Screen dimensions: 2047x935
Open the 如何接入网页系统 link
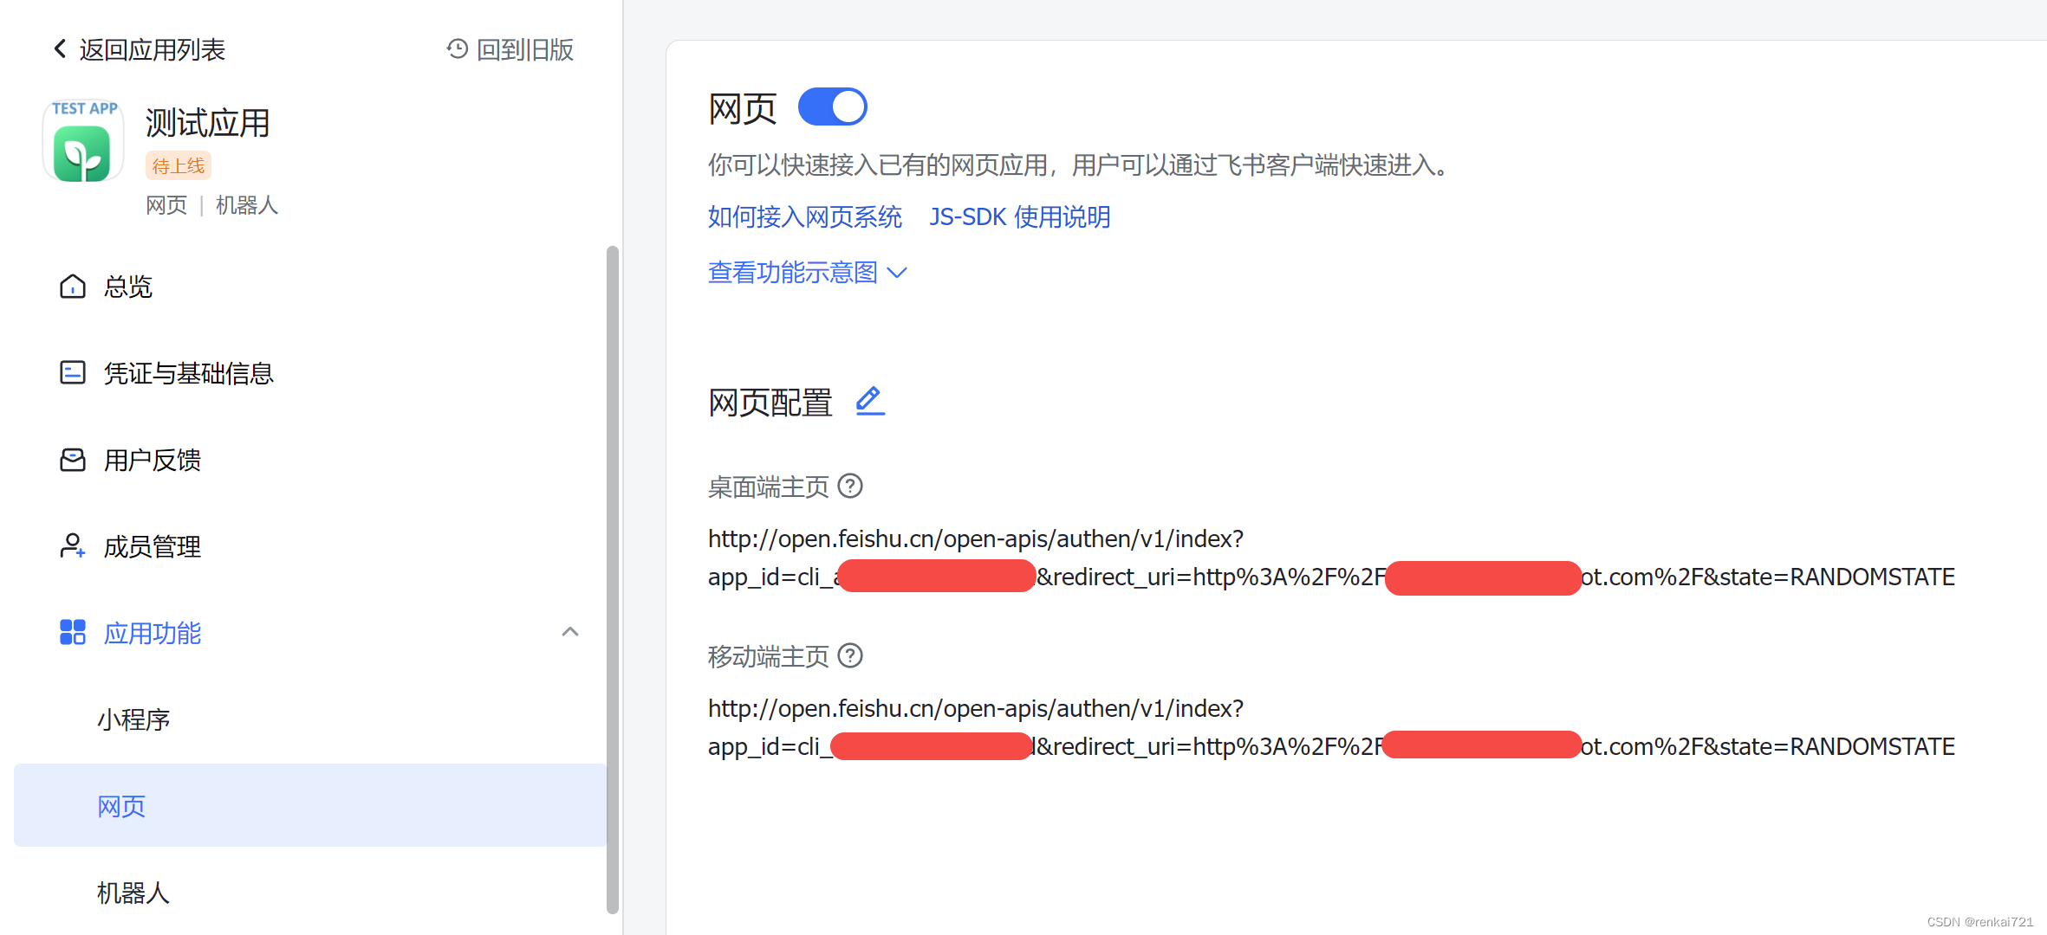coord(804,216)
